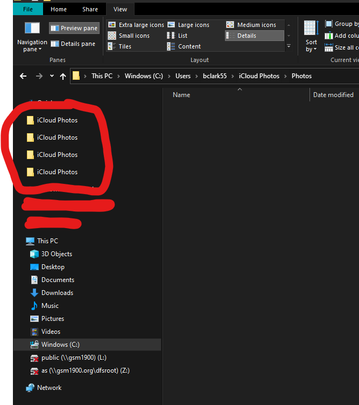
Task: Open the File ribbon tab
Action: [x=28, y=9]
